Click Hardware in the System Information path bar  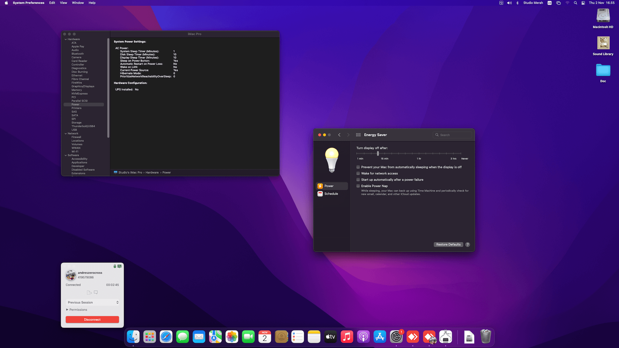[x=152, y=173]
